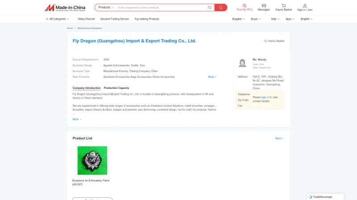Open Top-ranking Products page
Viewport: 357px width, 200px height.
coord(147,19)
